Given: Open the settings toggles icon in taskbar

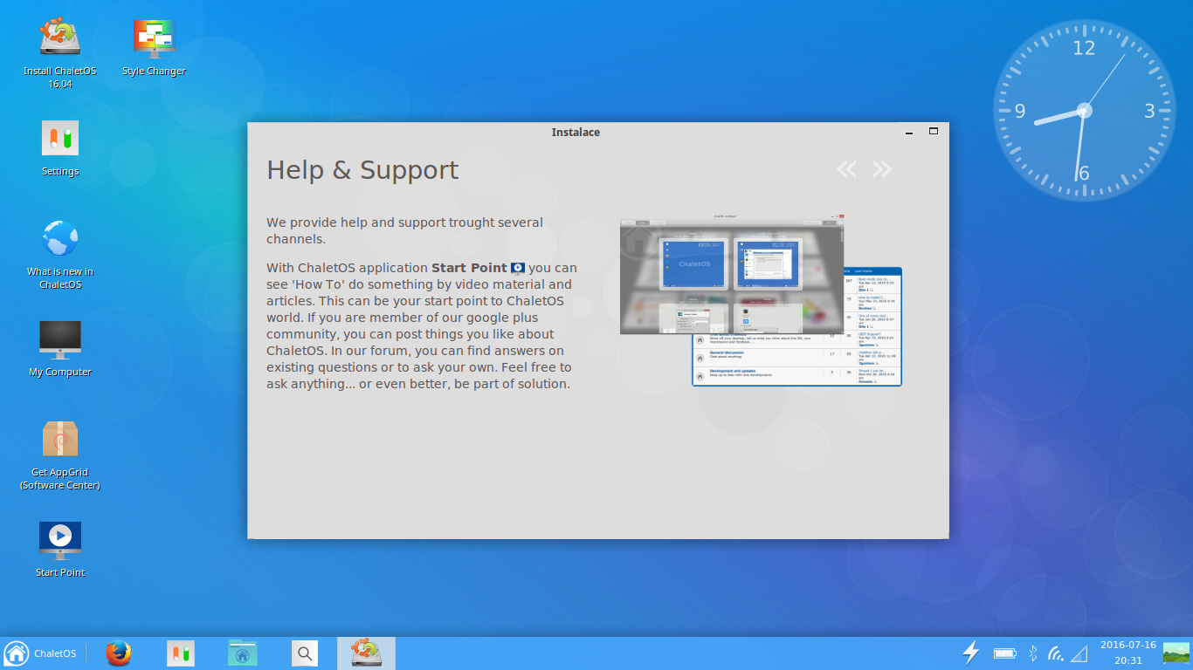Looking at the screenshot, I should [181, 653].
